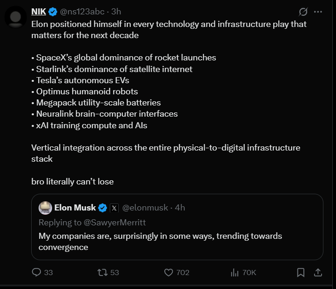Open the quoted convergence tweet text

pos(160,242)
